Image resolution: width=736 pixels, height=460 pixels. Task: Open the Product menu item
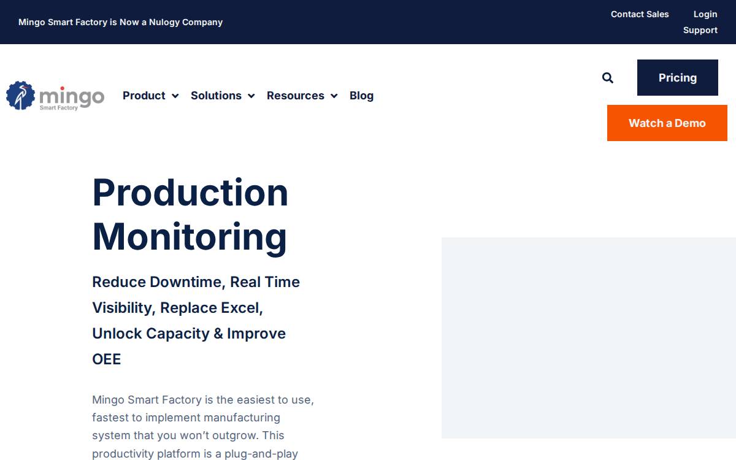click(x=144, y=96)
